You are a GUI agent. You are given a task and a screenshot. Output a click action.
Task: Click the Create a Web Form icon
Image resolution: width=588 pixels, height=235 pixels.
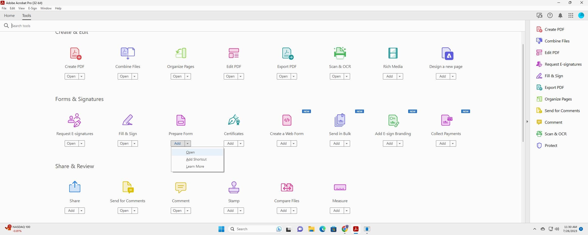pyautogui.click(x=287, y=120)
